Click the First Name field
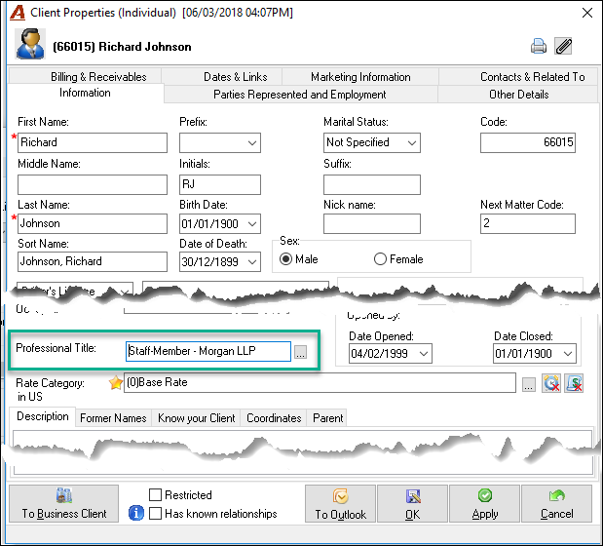 (x=93, y=142)
